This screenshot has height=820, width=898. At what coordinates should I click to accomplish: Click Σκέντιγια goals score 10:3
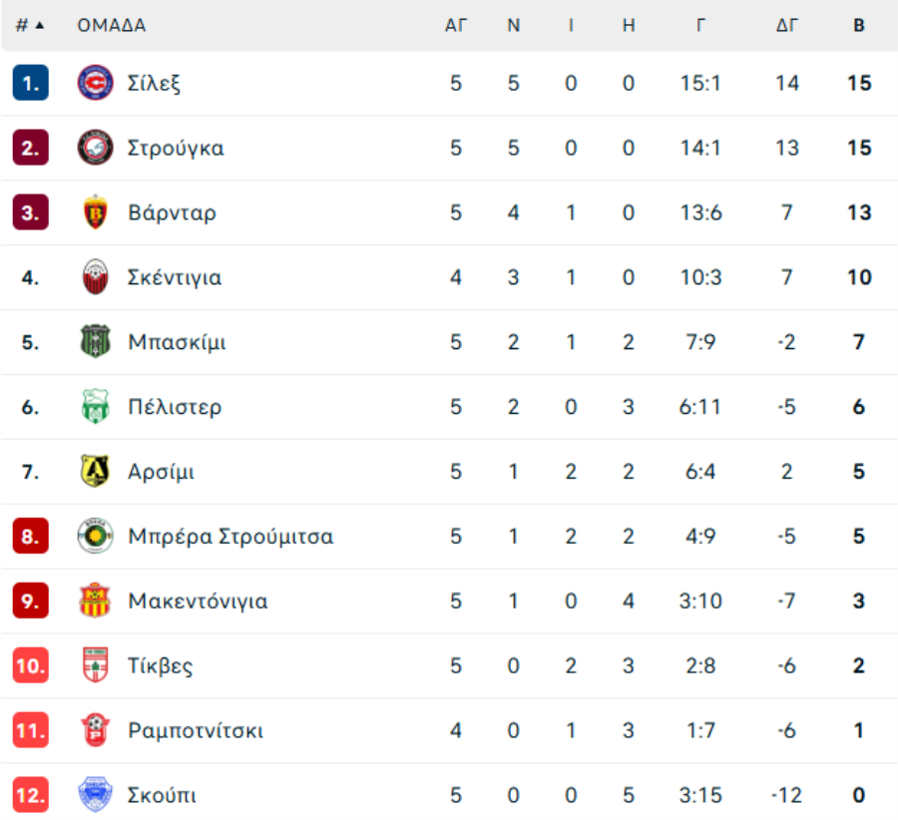coord(700,277)
